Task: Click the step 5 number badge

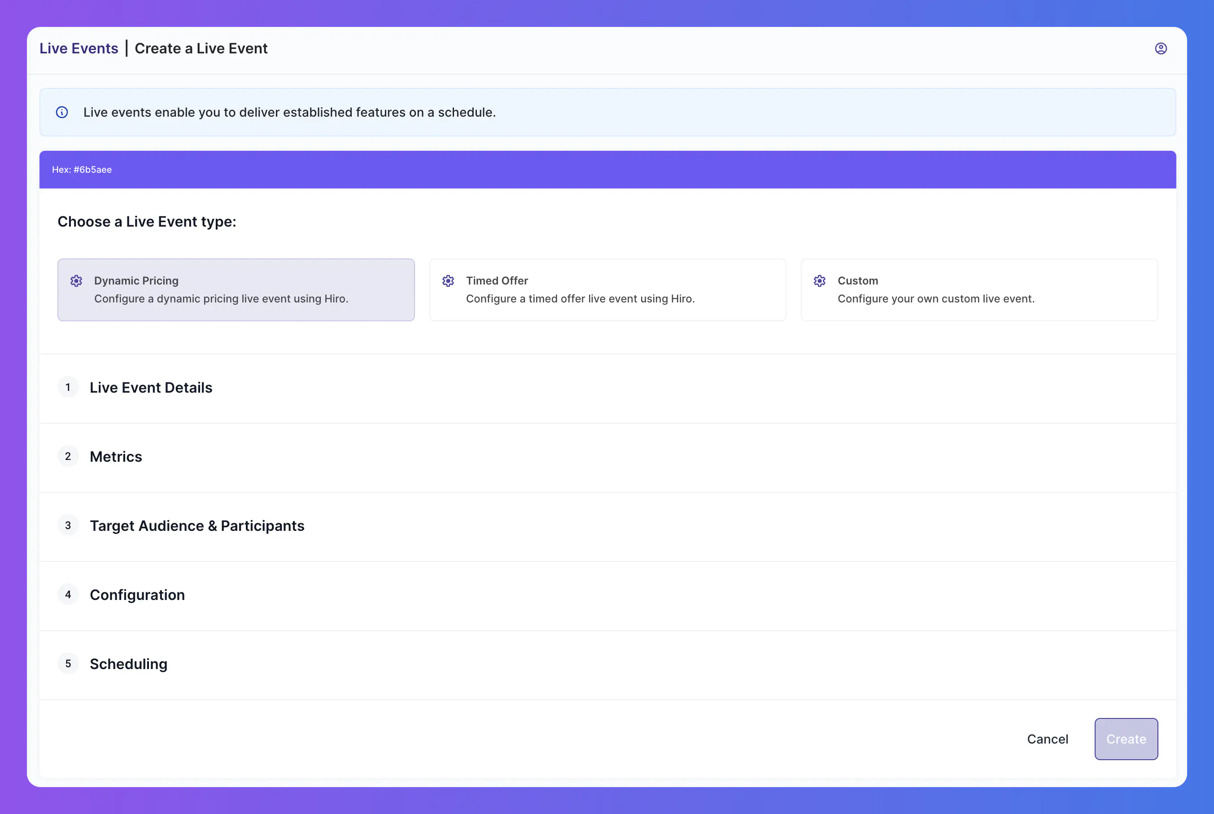Action: coord(68,664)
